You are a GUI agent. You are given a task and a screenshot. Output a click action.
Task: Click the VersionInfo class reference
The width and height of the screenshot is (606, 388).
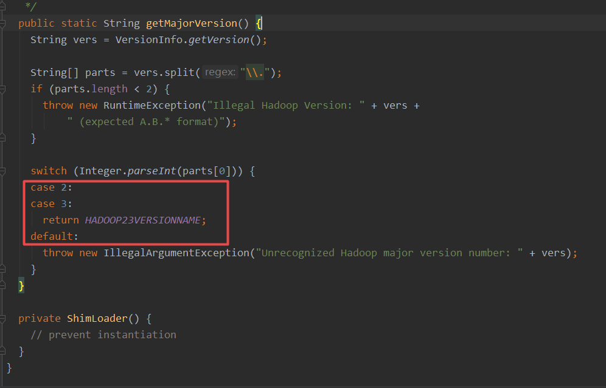(x=149, y=39)
